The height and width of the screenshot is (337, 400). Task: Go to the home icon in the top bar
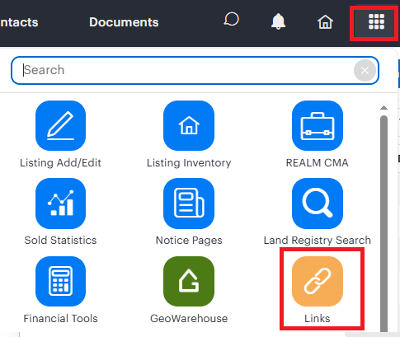[325, 21]
